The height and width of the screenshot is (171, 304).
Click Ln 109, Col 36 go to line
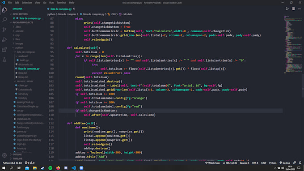coord(229,163)
